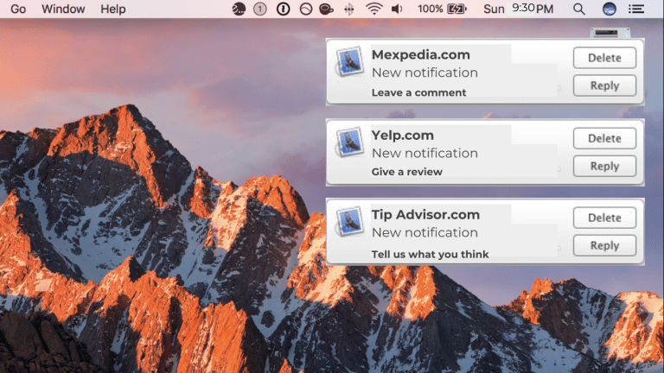Reply to the Yelp.com notification
The height and width of the screenshot is (373, 664).
coord(604,166)
